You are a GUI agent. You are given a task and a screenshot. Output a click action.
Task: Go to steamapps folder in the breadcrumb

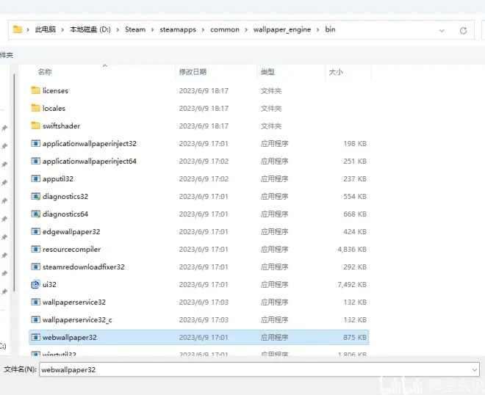pos(178,29)
